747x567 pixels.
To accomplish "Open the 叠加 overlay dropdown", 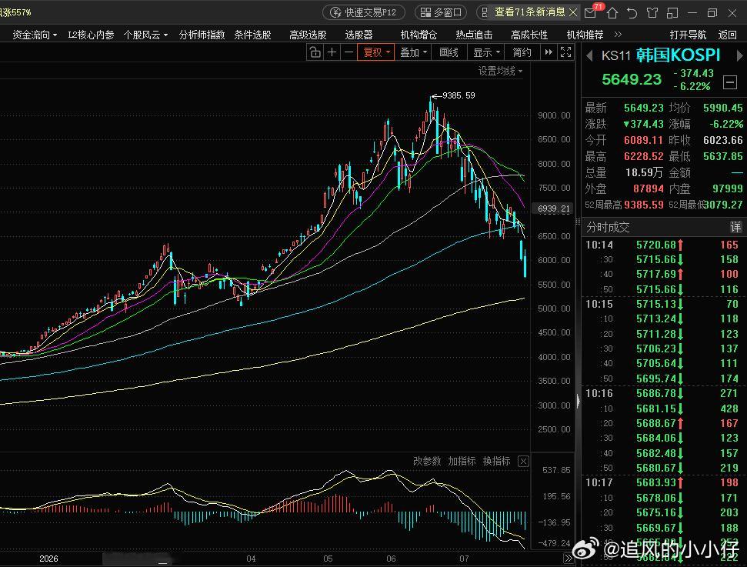I will click(413, 52).
